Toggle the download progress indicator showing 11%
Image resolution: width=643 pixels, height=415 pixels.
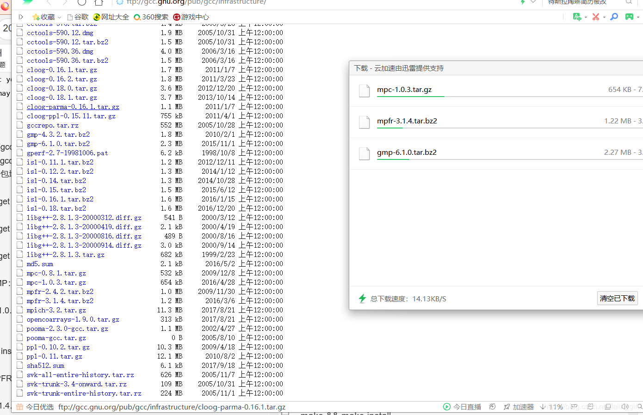pos(552,406)
